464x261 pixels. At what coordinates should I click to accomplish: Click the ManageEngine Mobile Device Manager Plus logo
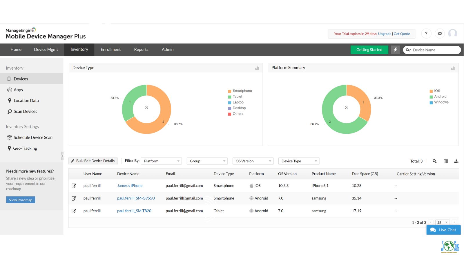(x=46, y=33)
